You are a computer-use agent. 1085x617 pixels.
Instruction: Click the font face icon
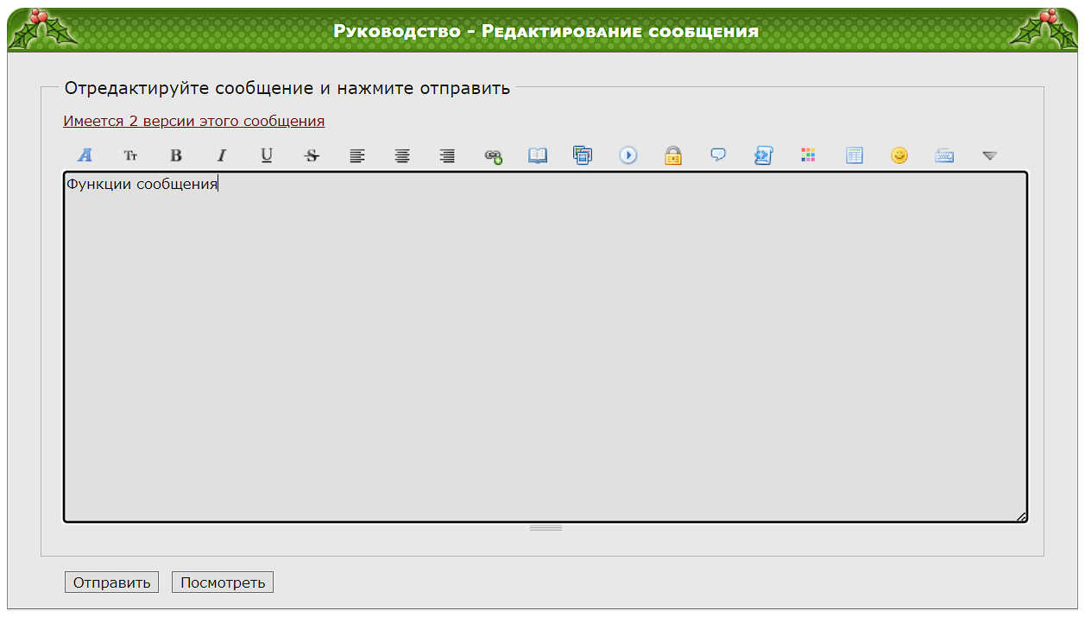point(85,155)
